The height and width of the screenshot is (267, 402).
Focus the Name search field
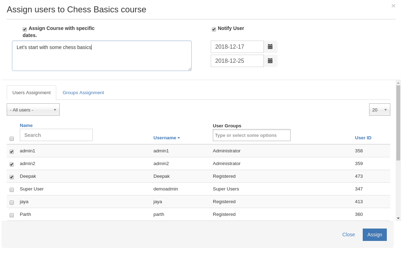click(x=56, y=135)
